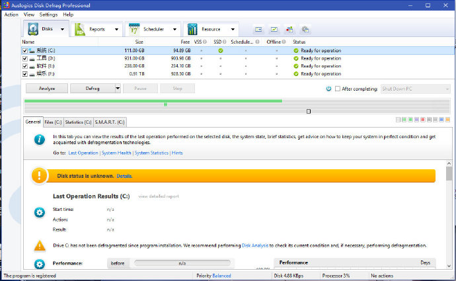Click the green status icon for drive (D:)
Image resolution: width=456 pixels, height=281 pixels.
pos(296,58)
